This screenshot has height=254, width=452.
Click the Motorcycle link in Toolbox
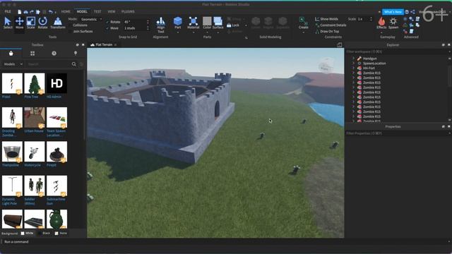click(x=32, y=165)
